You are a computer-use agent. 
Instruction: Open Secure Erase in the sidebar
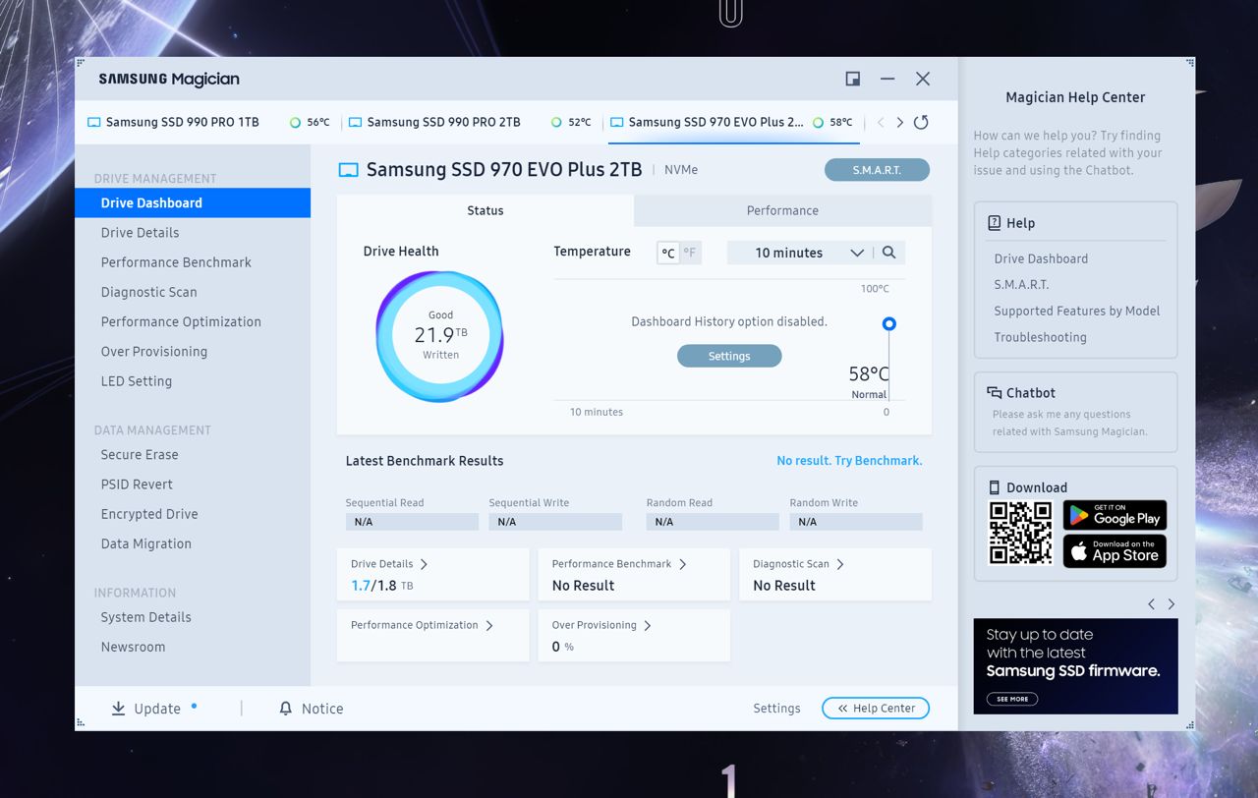tap(140, 455)
